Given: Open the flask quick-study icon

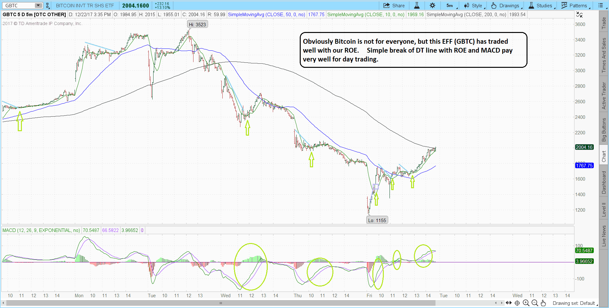Looking at the screenshot, I should point(417,5).
